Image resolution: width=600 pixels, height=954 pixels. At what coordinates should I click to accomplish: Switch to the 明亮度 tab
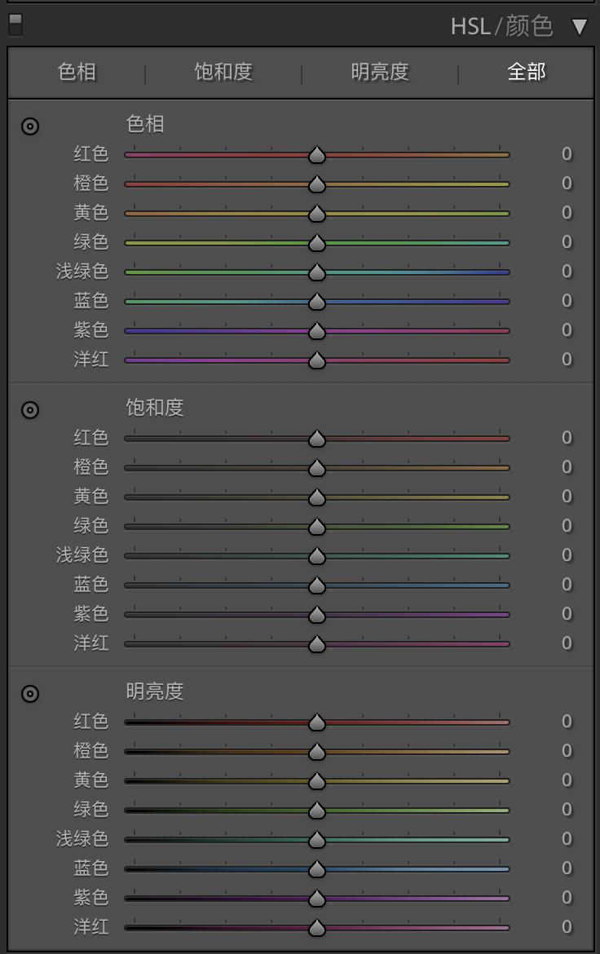point(380,72)
